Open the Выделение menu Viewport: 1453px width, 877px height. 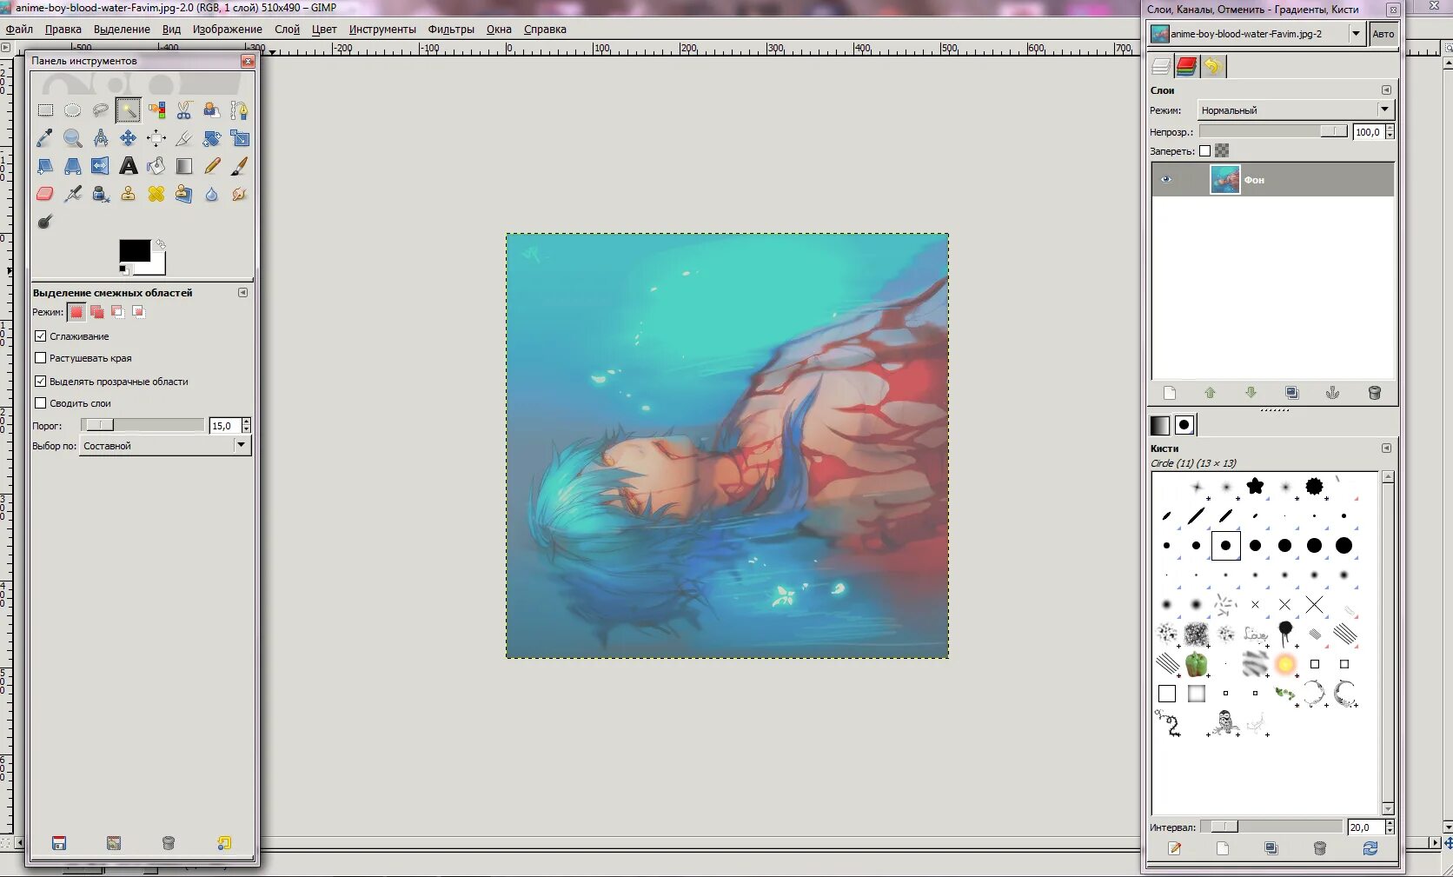click(x=122, y=29)
